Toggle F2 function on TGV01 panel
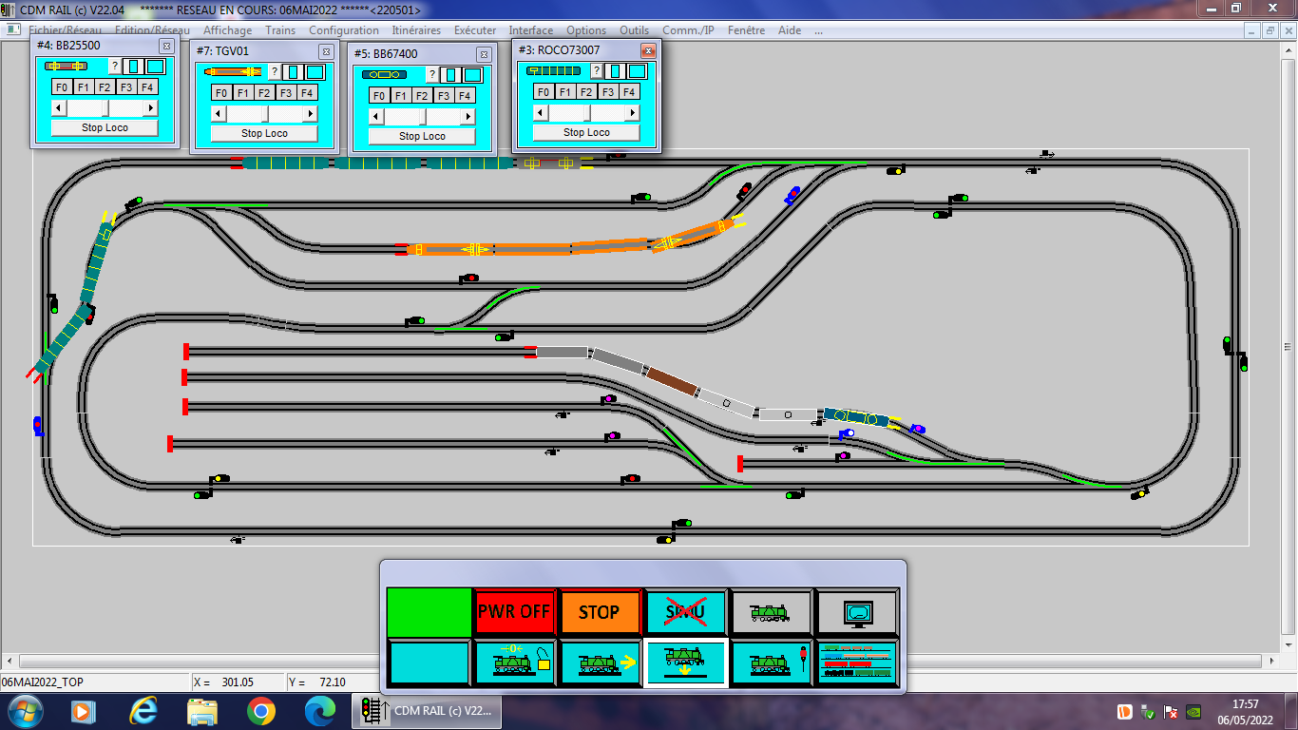 click(x=264, y=92)
